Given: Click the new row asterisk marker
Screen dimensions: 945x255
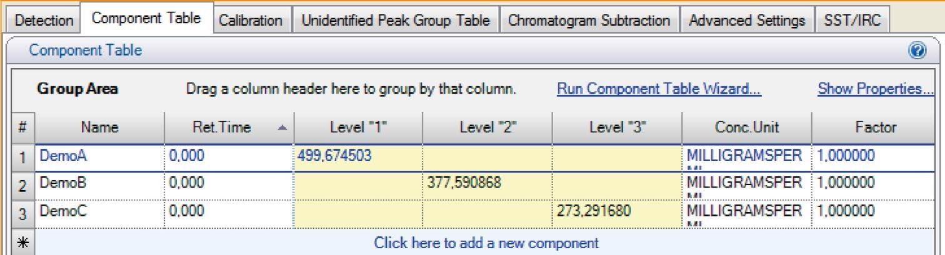Looking at the screenshot, I should pyautogui.click(x=22, y=243).
